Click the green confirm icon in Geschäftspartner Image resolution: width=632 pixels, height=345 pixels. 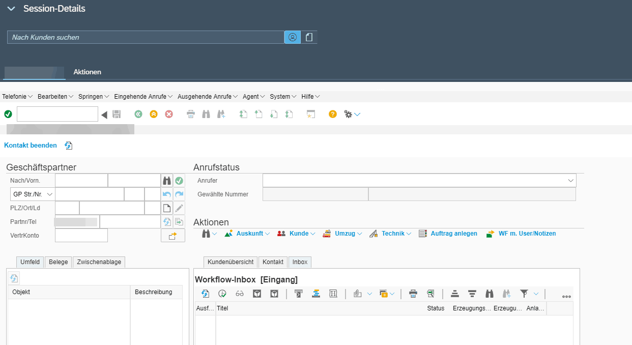[179, 181]
